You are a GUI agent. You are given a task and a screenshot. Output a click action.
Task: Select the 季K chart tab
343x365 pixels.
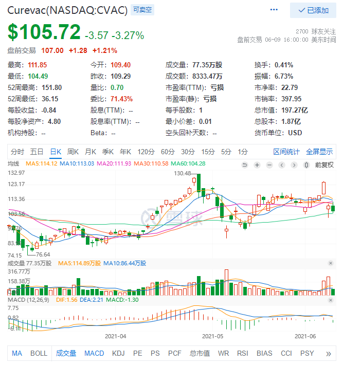pyautogui.click(x=108, y=152)
